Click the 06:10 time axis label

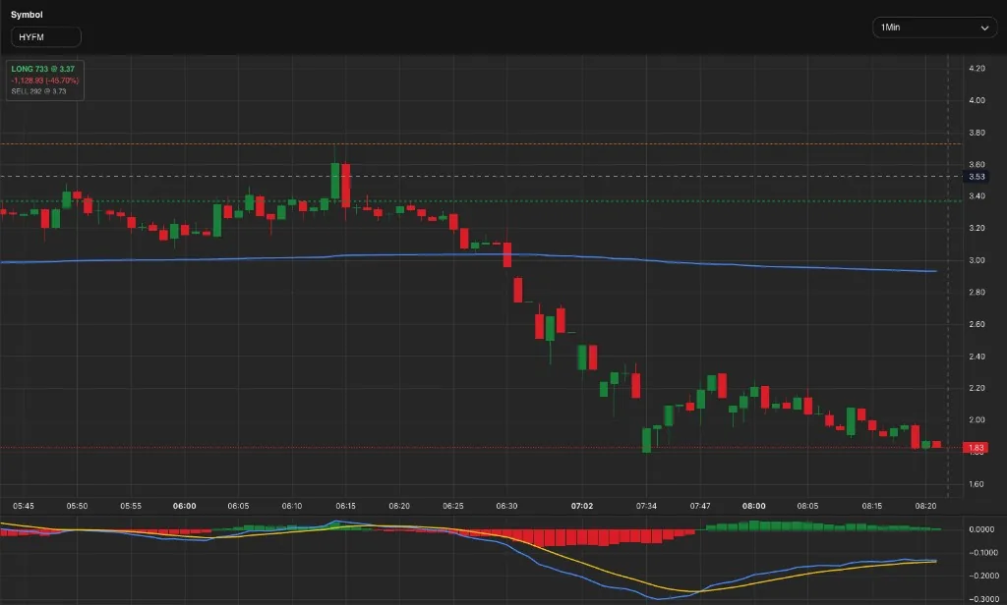pos(291,506)
